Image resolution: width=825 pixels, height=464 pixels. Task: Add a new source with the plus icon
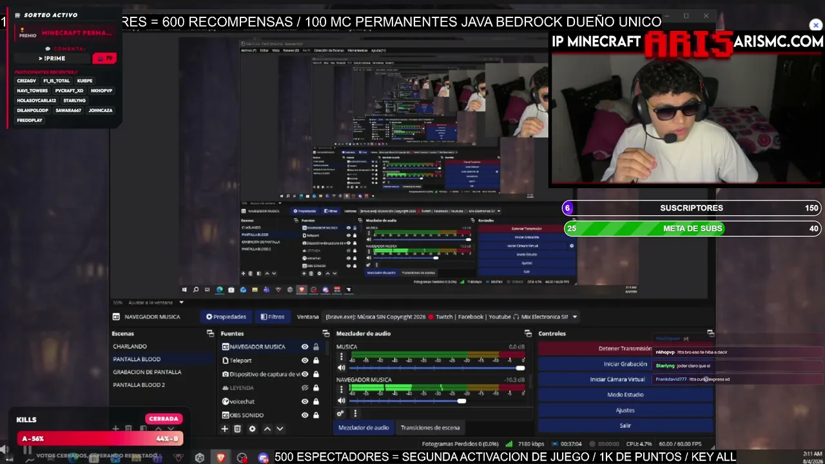click(x=224, y=429)
